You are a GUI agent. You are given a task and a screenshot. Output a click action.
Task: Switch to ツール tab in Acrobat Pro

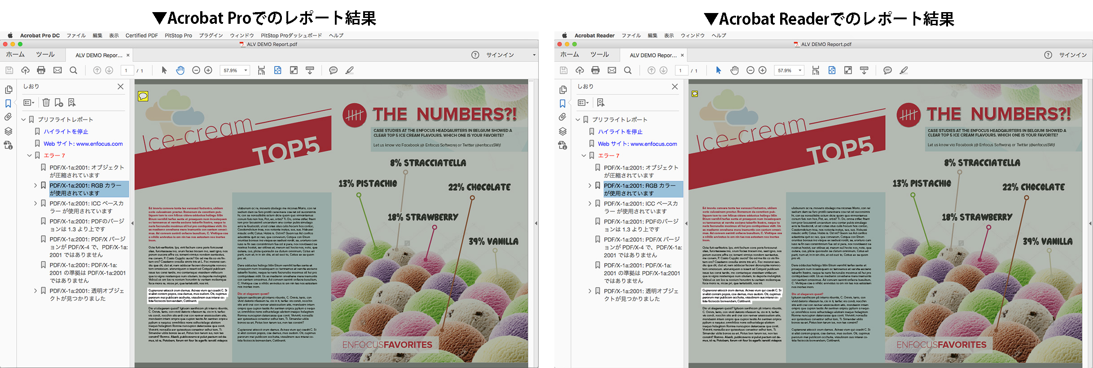pos(45,54)
